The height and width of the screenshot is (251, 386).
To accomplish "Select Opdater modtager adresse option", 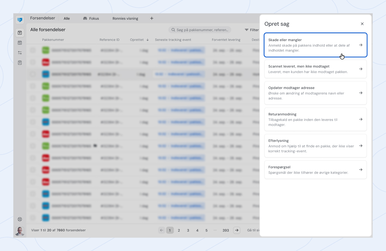I will point(315,93).
